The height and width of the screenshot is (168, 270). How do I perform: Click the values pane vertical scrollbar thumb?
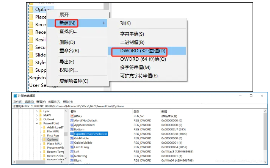(x=265, y=131)
